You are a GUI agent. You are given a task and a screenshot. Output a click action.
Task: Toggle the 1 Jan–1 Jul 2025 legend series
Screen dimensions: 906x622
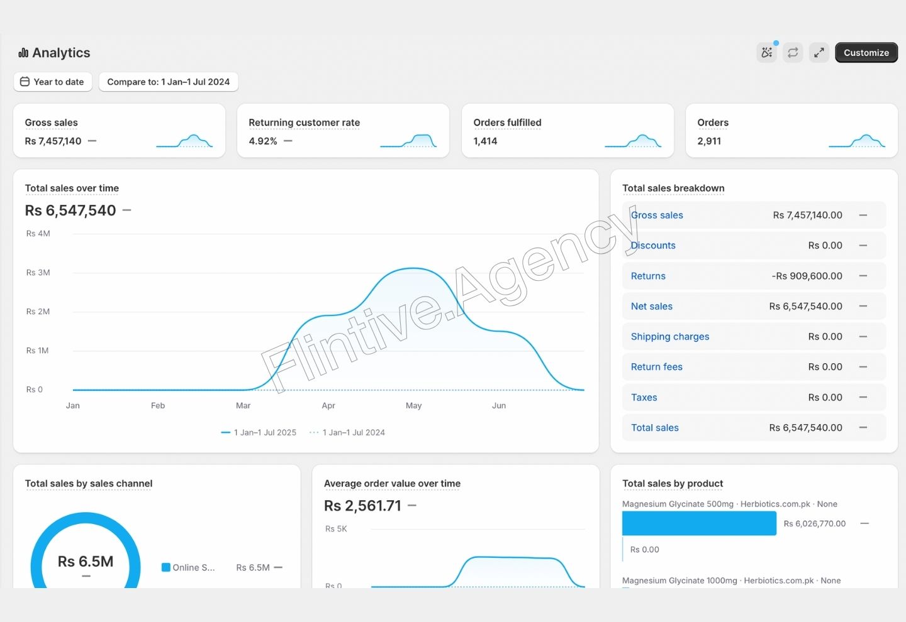[x=259, y=432]
